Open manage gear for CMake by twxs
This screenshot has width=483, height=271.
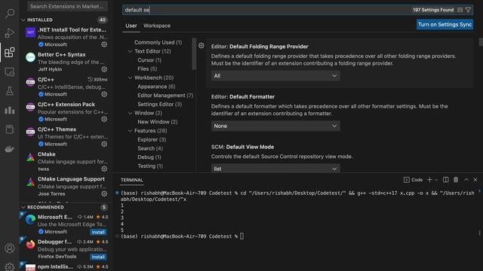pyautogui.click(x=104, y=169)
